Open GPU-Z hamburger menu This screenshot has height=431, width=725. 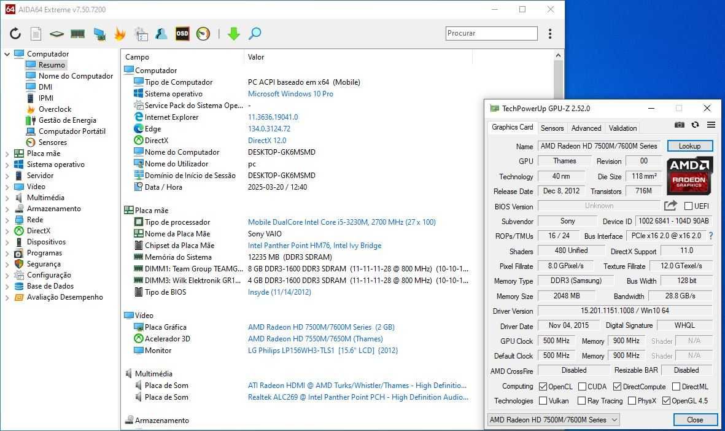click(711, 125)
